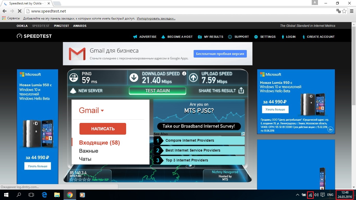Image resolution: width=356 pixels, height=200 pixels.
Task: Open Windows taskbar search
Action: coord(19,195)
